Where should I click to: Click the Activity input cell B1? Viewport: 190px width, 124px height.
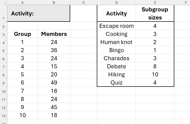pyautogui.click(x=54, y=13)
